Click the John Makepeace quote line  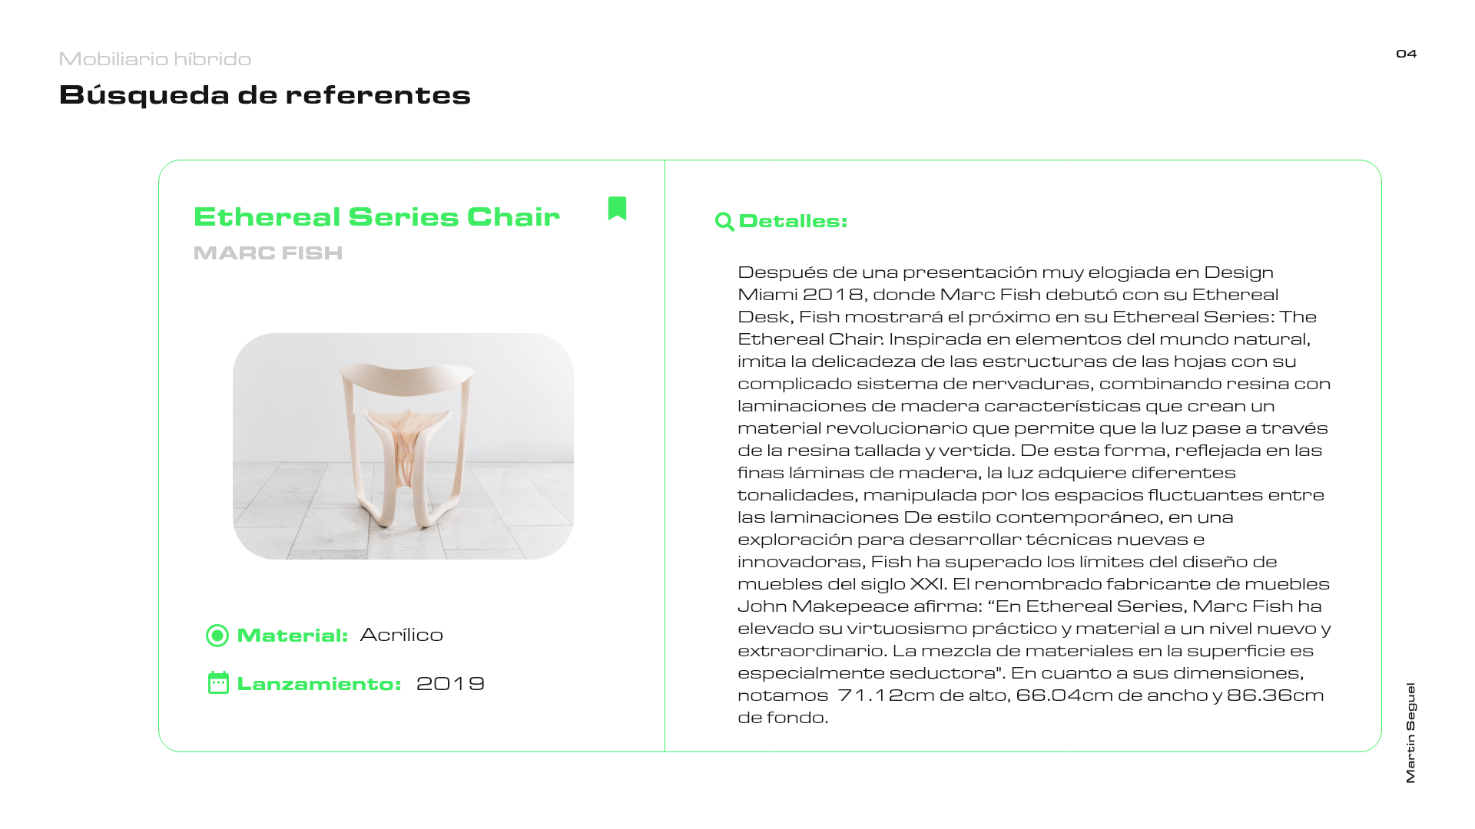coord(1029,606)
